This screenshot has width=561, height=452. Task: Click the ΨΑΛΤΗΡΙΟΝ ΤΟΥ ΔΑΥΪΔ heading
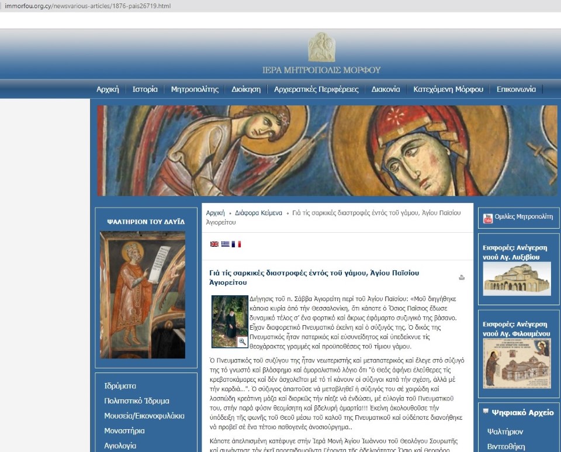(146, 222)
